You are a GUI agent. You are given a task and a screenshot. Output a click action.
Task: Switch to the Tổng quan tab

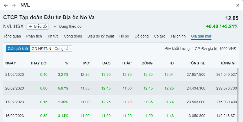click(12, 36)
